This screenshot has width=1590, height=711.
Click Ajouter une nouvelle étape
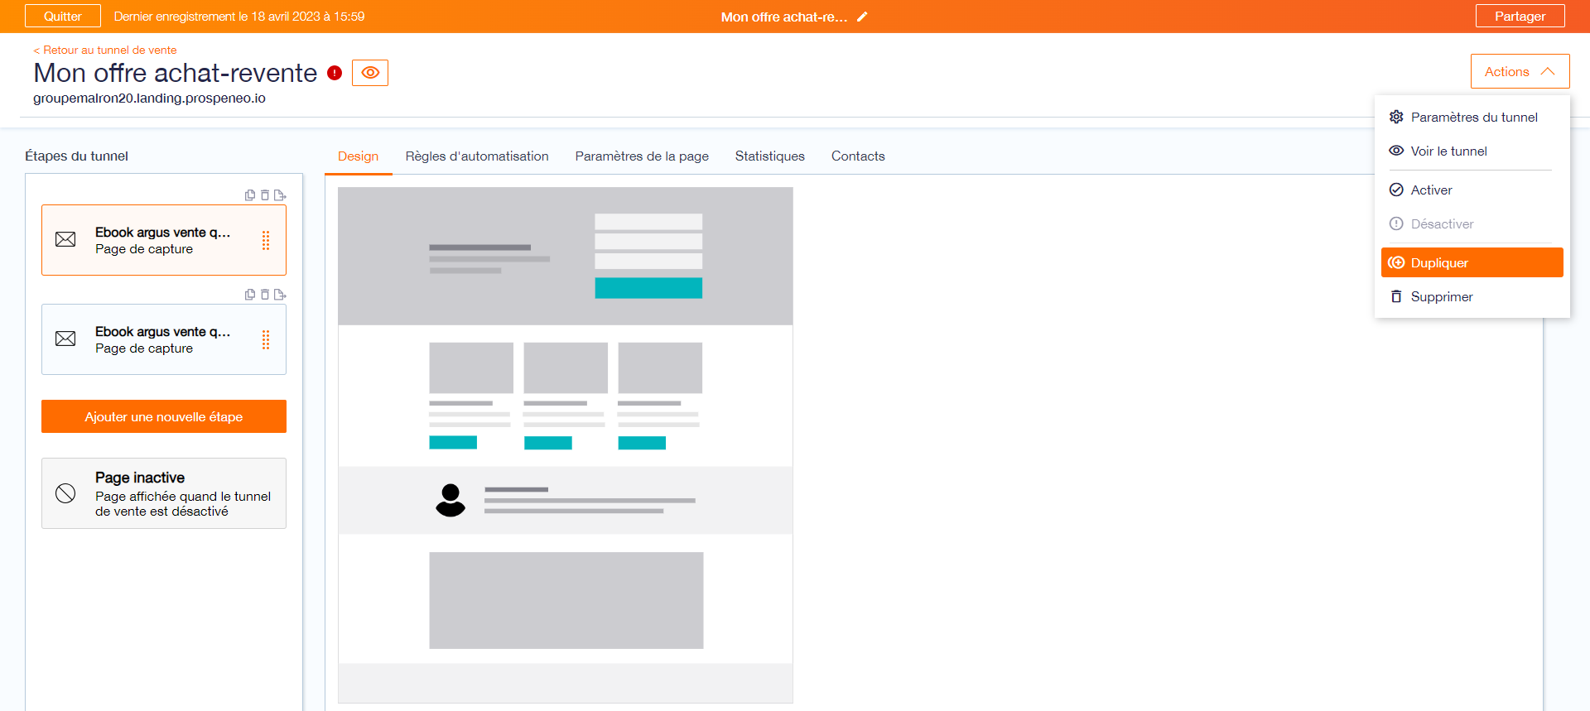(164, 416)
